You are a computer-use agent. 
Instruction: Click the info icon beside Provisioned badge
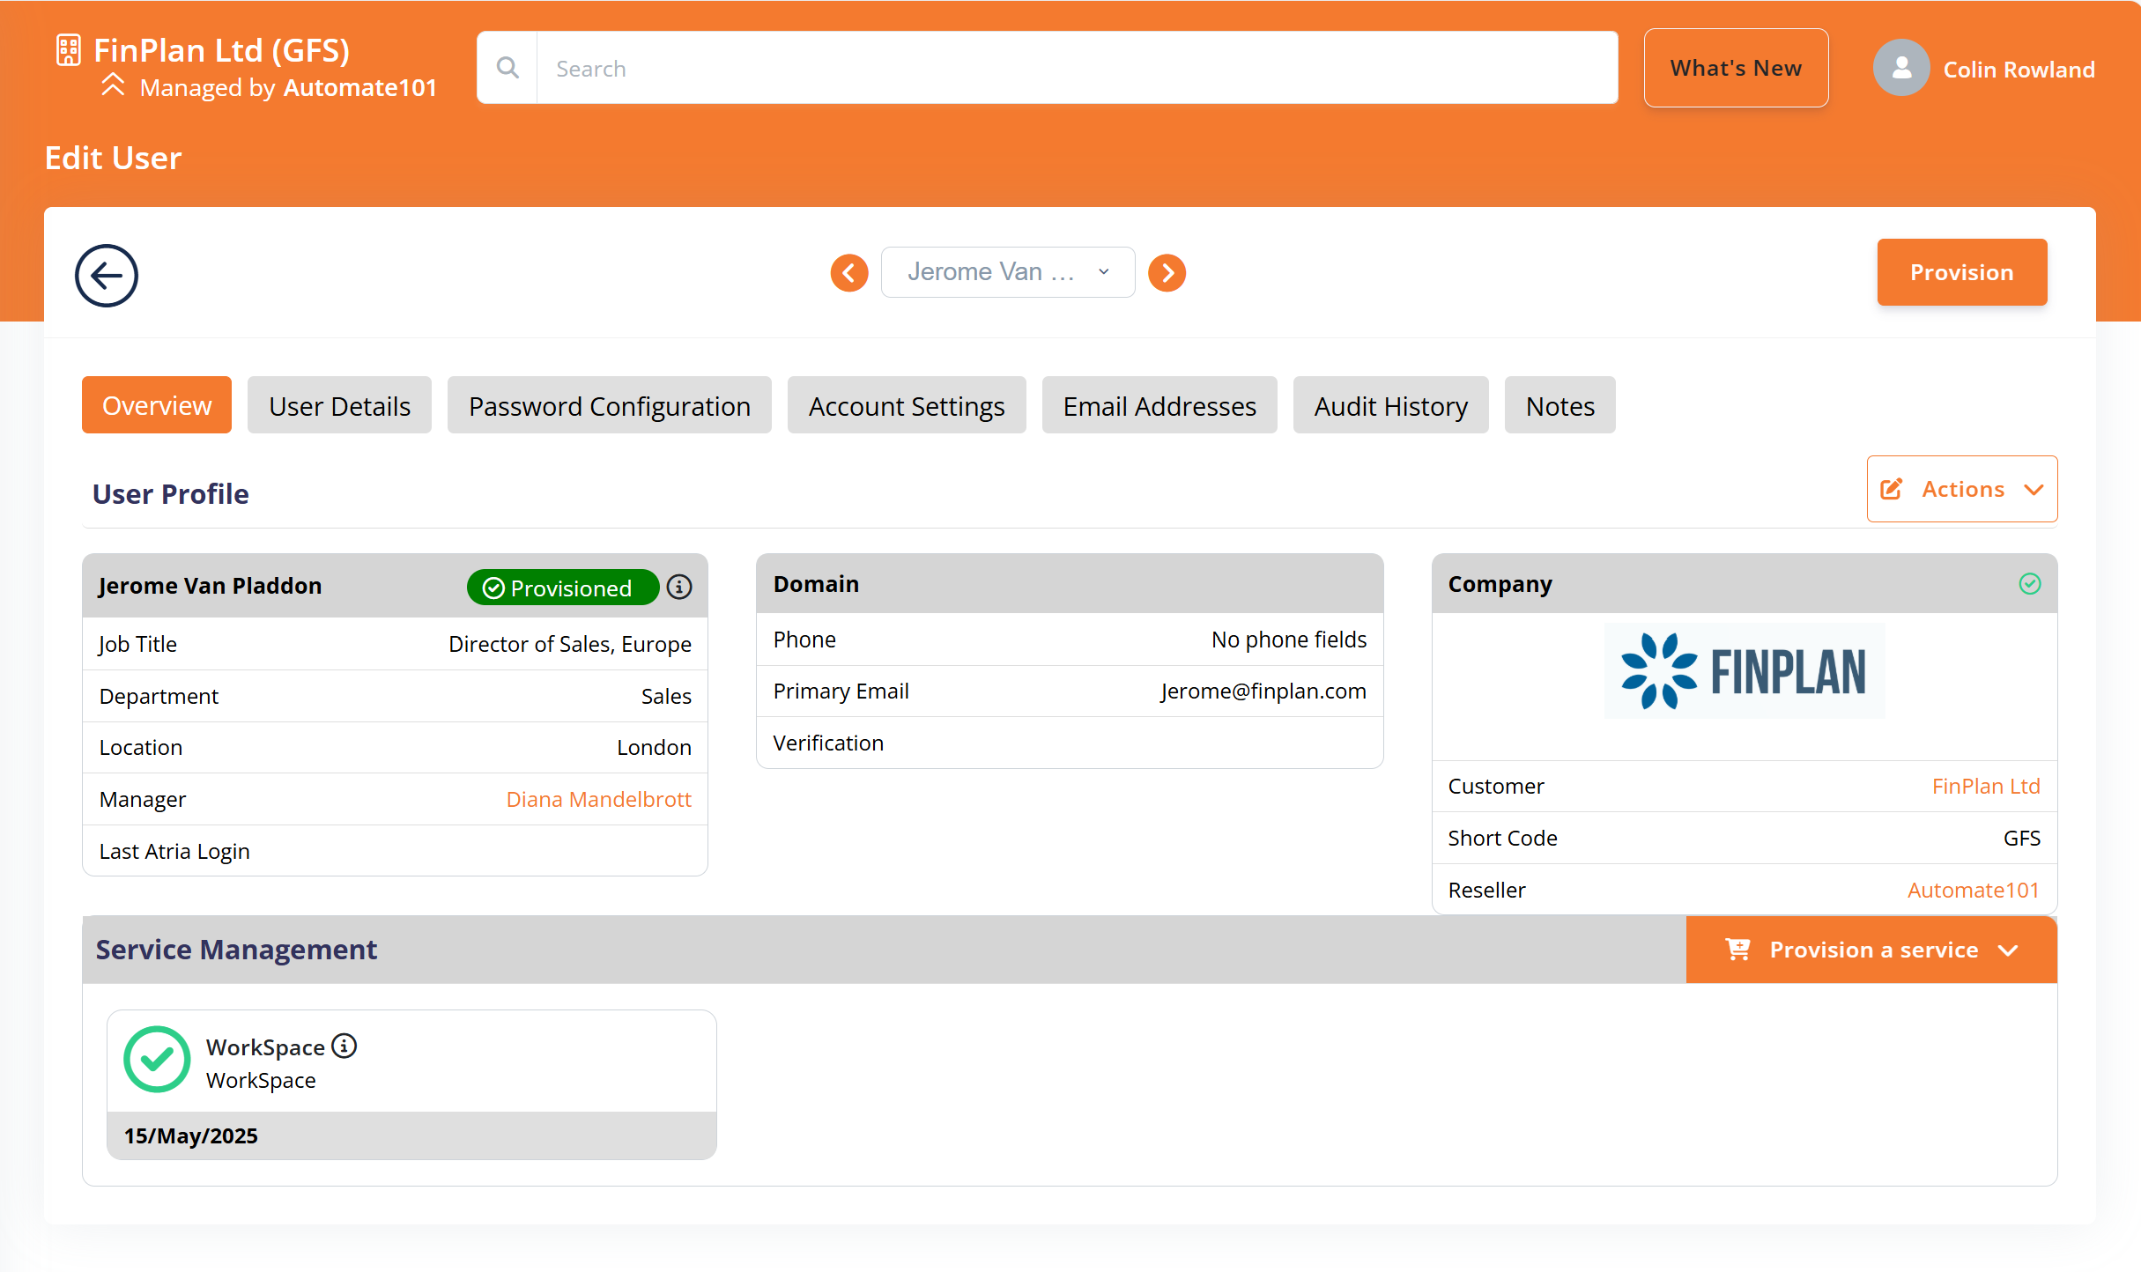click(x=678, y=586)
